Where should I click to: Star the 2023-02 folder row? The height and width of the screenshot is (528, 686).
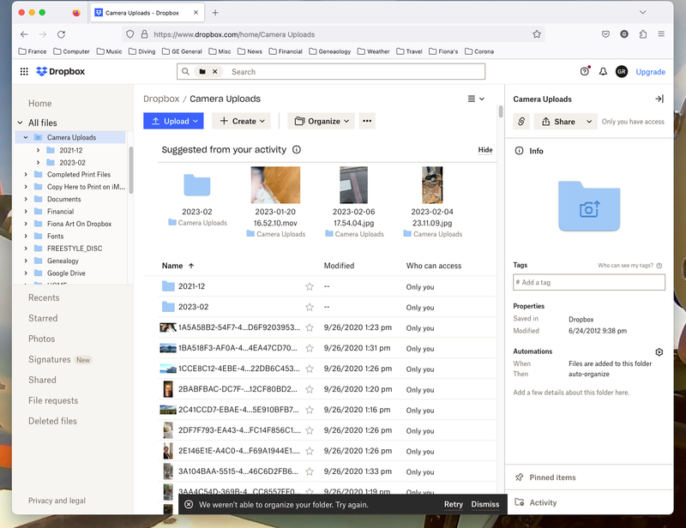point(310,307)
